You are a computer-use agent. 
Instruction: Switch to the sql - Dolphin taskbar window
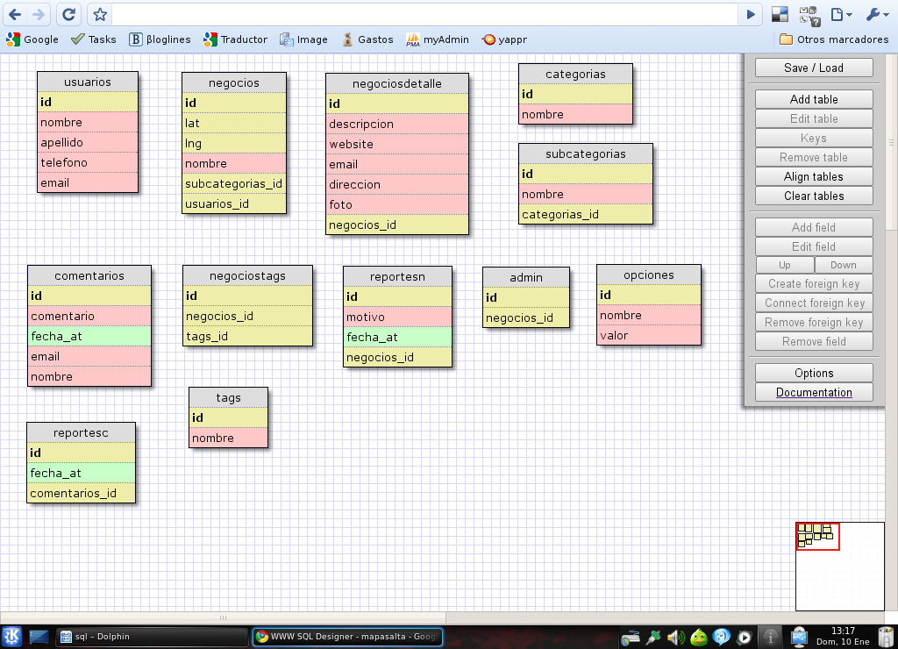tap(151, 637)
